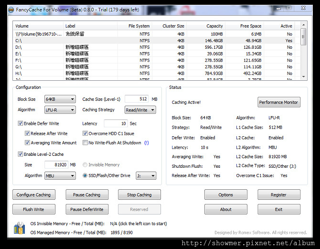Sort by the Volume column header
320x249 pixels.
coord(38,26)
